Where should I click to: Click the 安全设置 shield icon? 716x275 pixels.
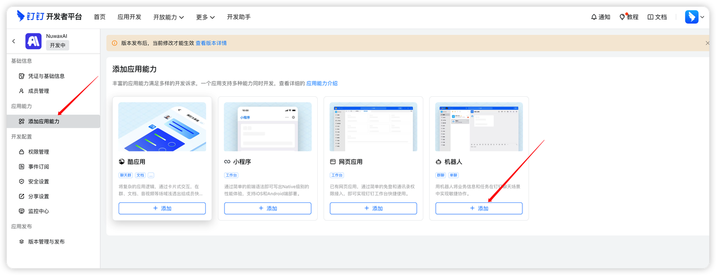click(x=22, y=182)
